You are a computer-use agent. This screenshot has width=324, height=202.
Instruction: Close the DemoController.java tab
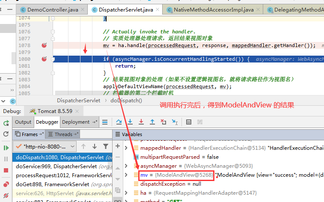click(x=83, y=9)
